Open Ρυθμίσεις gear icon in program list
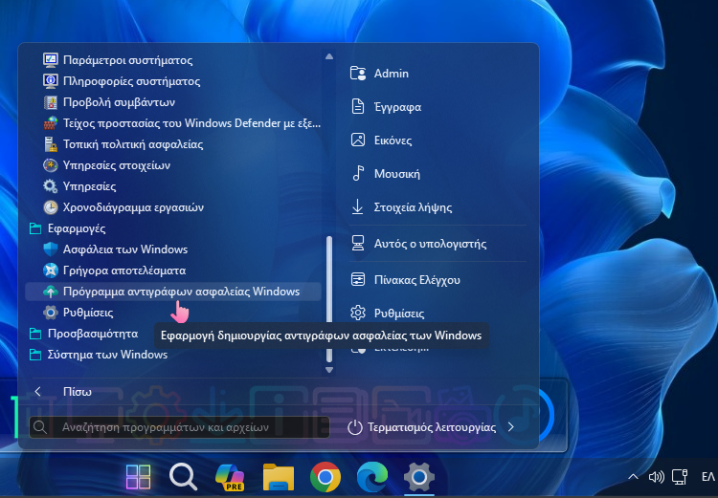Image resolution: width=718 pixels, height=498 pixels. click(x=51, y=313)
